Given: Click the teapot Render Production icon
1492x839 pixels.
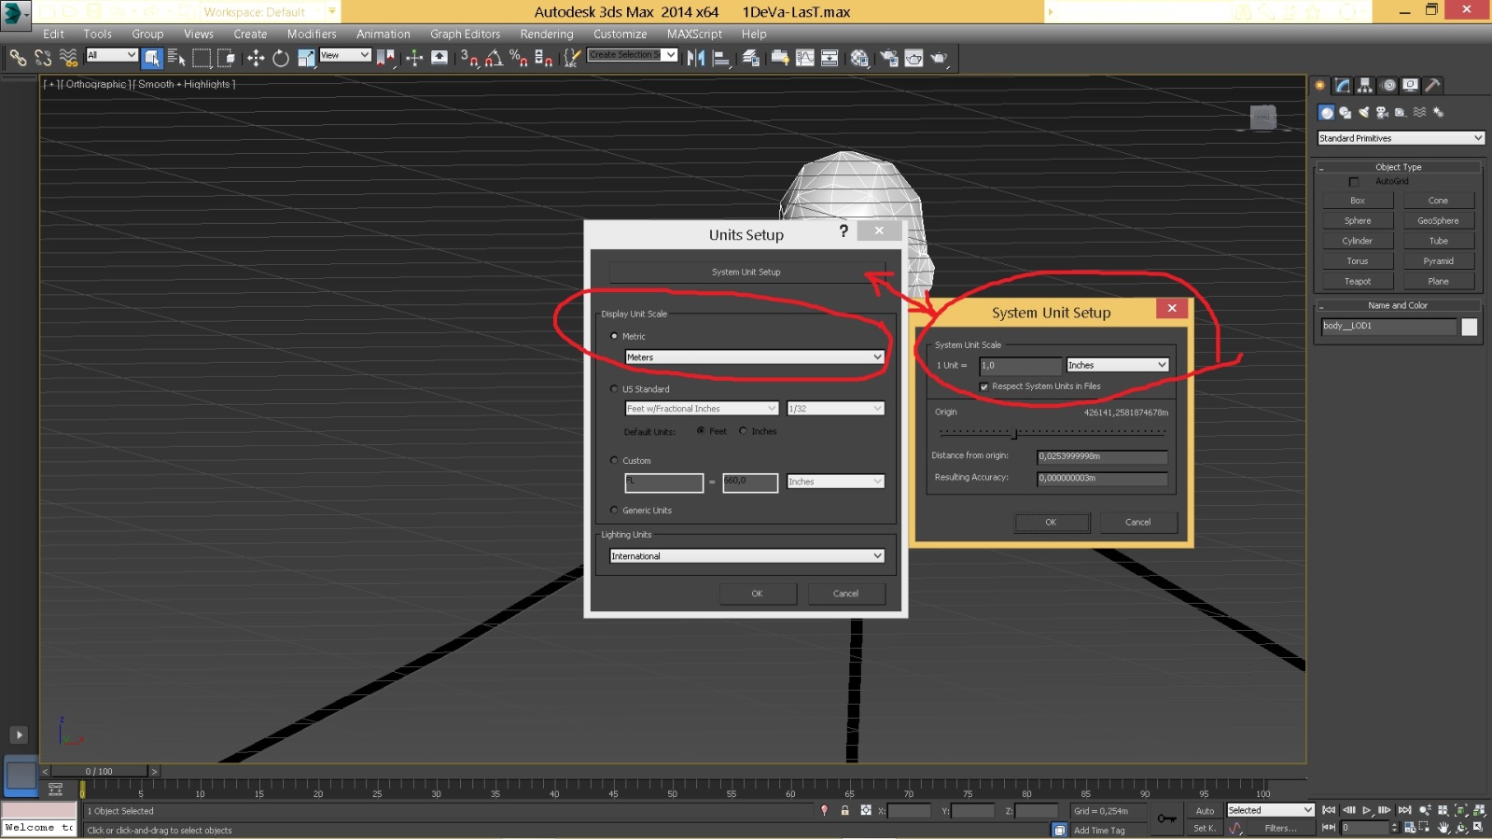Looking at the screenshot, I should (939, 58).
